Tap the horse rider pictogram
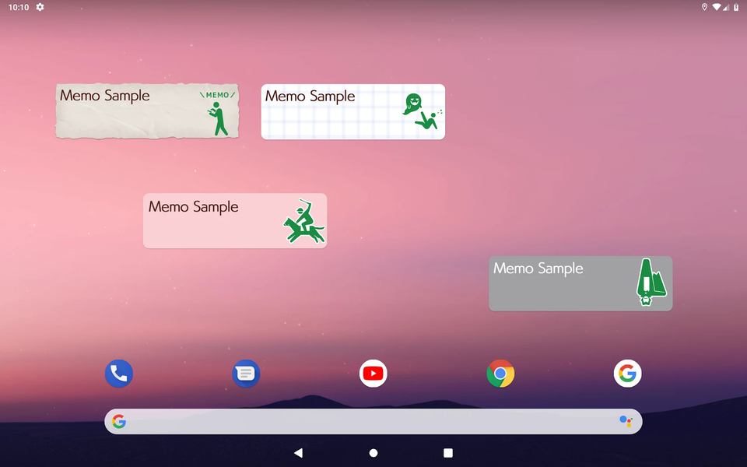Viewport: 747px width, 467px height. (303, 223)
